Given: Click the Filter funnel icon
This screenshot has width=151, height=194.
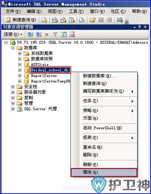Looking at the screenshot, I should (x=55, y=35).
